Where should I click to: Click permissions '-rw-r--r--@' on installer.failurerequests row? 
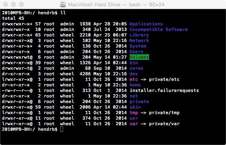click(17, 90)
